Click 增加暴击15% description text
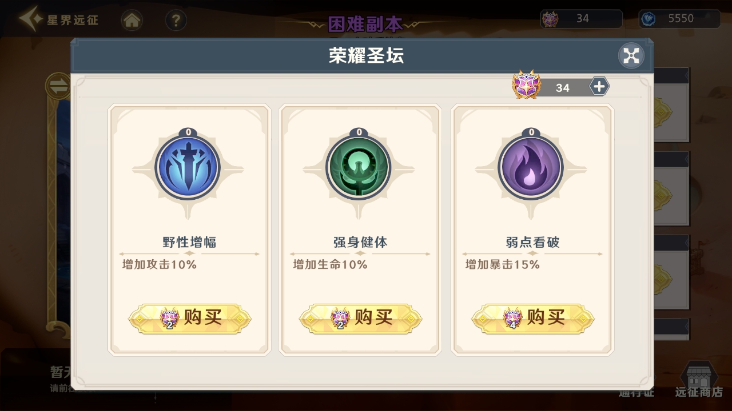The height and width of the screenshot is (411, 732). [x=502, y=264]
